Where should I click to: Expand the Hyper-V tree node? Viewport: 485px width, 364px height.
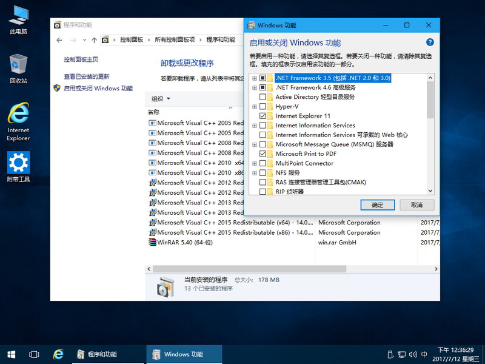[x=254, y=107]
